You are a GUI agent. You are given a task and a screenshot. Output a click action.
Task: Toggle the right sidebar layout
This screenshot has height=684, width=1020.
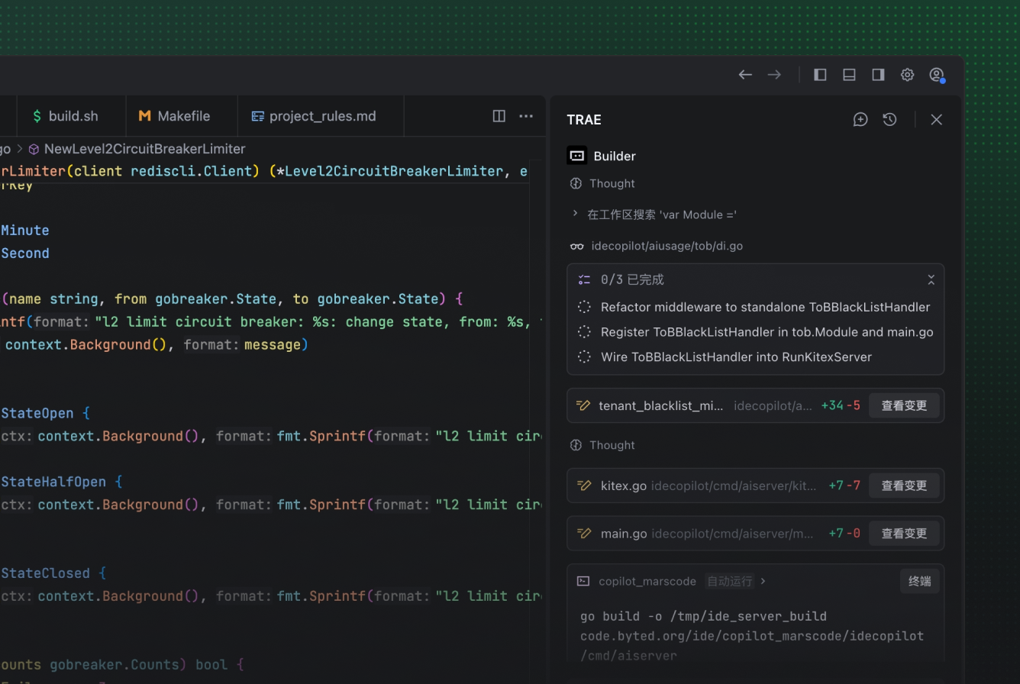pos(878,75)
